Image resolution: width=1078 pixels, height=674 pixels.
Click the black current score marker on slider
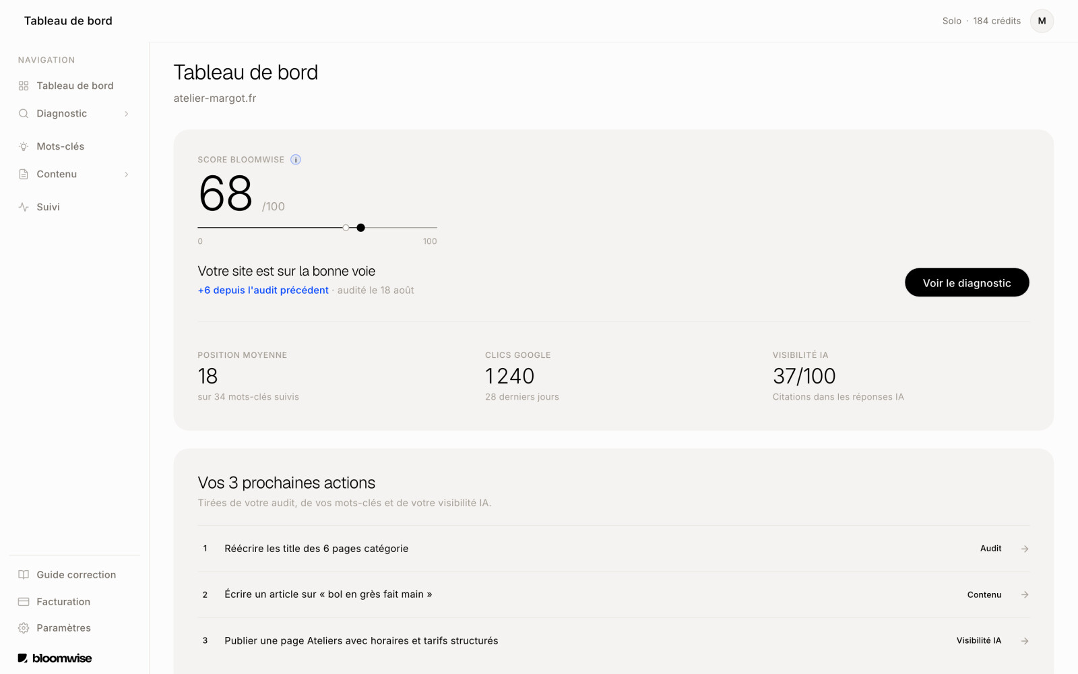tap(361, 228)
